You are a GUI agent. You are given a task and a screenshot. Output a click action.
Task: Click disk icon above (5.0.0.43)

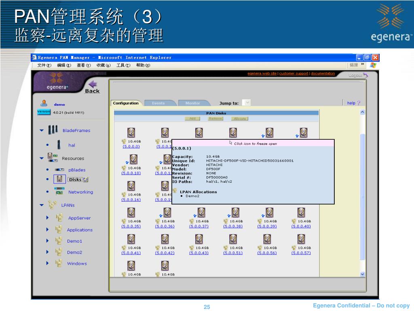[x=199, y=239]
